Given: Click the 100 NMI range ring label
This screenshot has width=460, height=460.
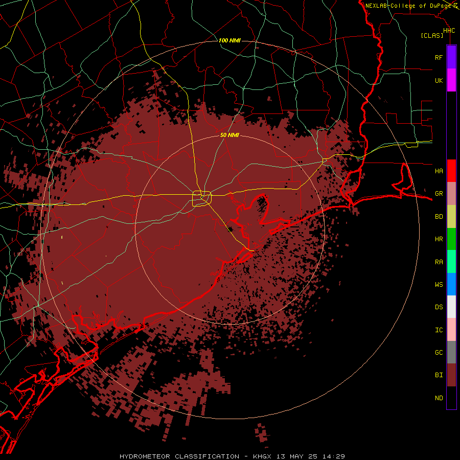Looking at the screenshot, I should (229, 40).
